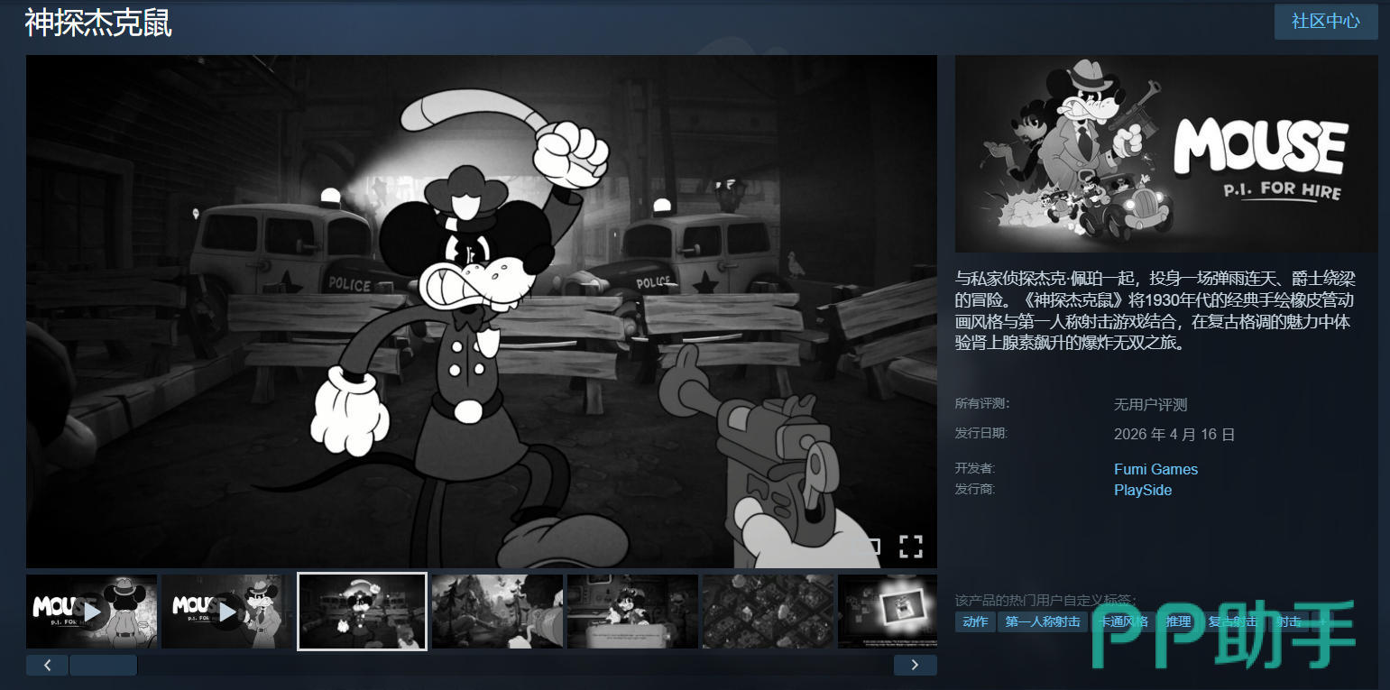
Task: Select the glowing photograph thumbnail
Action: pos(888,612)
